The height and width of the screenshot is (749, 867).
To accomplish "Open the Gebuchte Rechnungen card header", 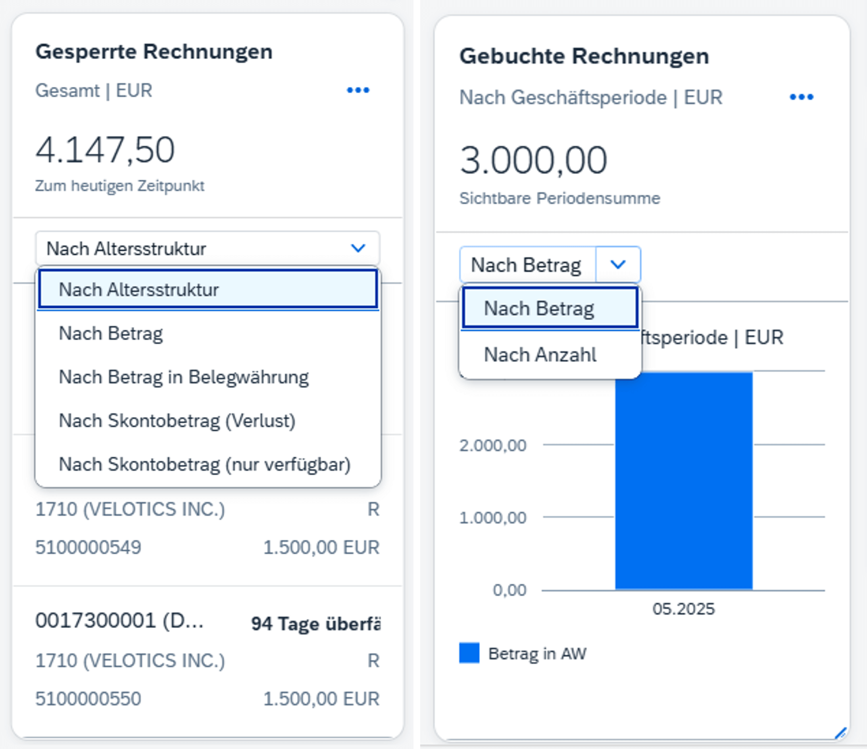I will (584, 56).
